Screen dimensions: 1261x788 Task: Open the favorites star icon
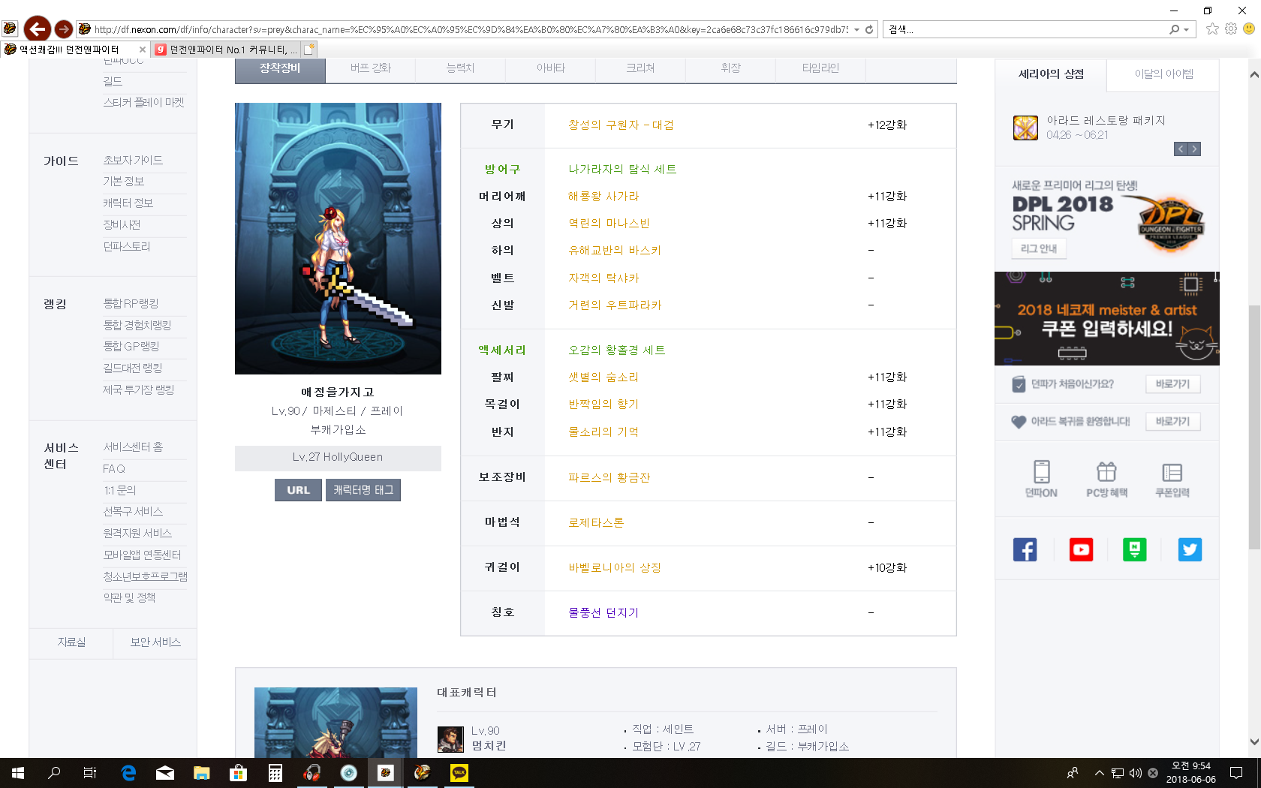[x=1212, y=29]
